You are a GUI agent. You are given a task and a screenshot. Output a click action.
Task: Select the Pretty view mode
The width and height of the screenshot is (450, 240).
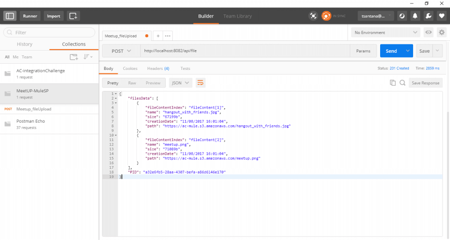[113, 83]
